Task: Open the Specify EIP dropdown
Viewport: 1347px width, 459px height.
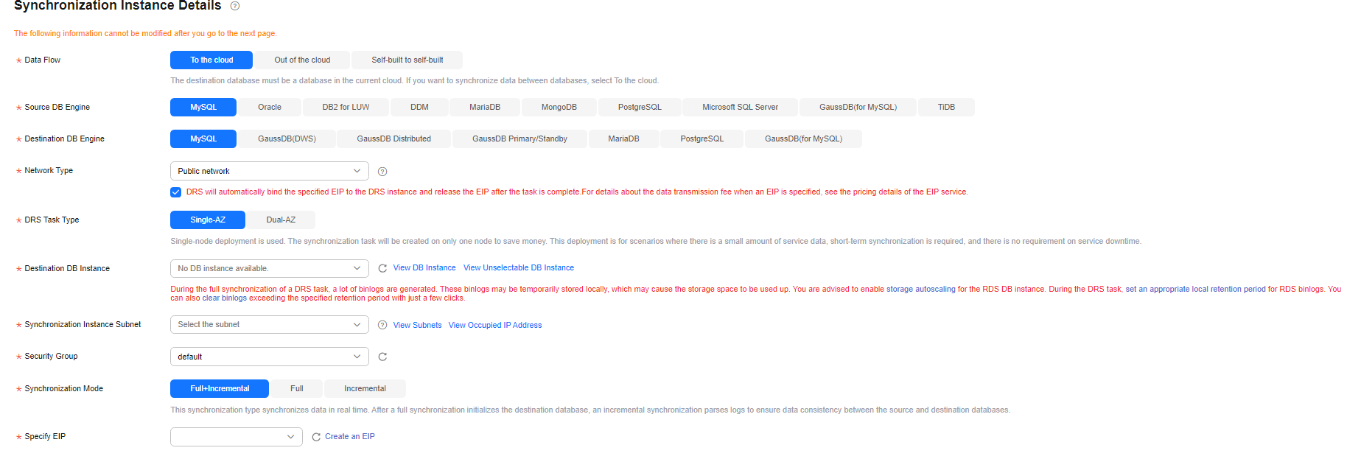Action: [x=237, y=437]
